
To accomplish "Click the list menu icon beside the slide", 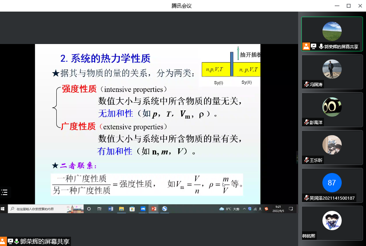I will pos(4,192).
